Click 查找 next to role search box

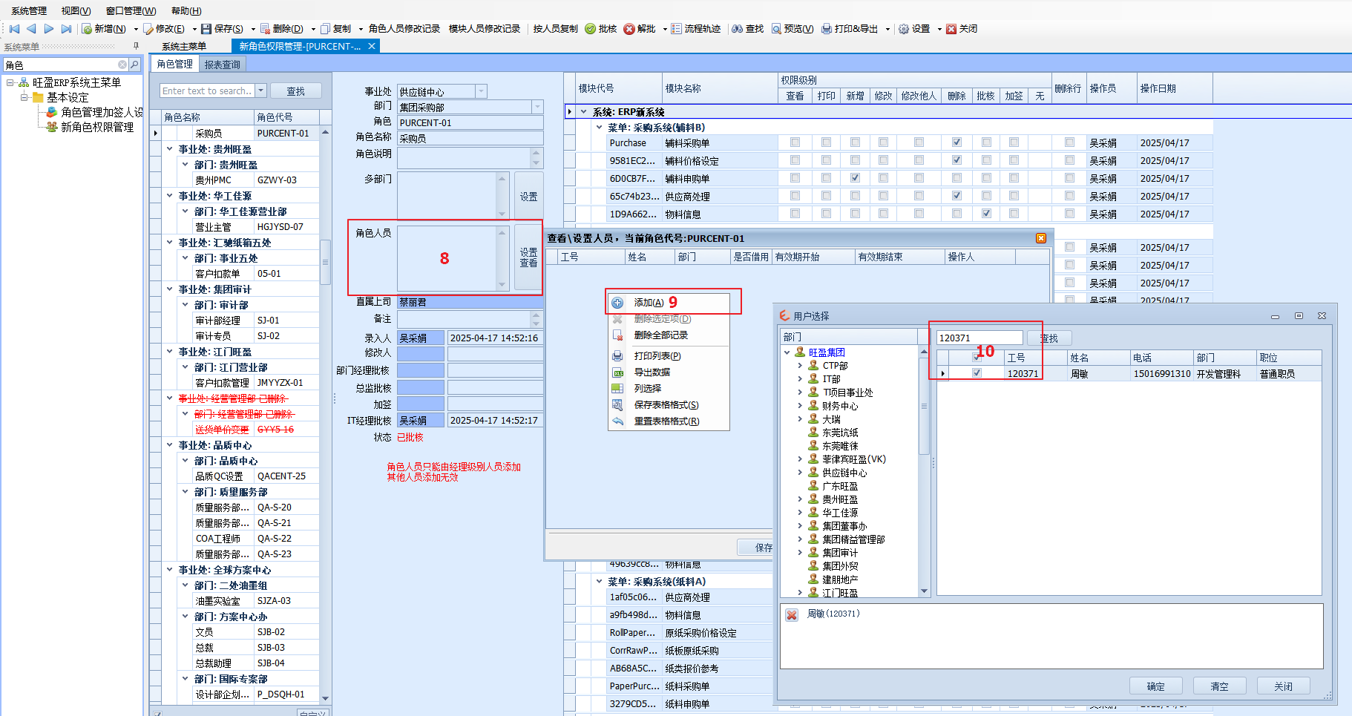click(295, 91)
